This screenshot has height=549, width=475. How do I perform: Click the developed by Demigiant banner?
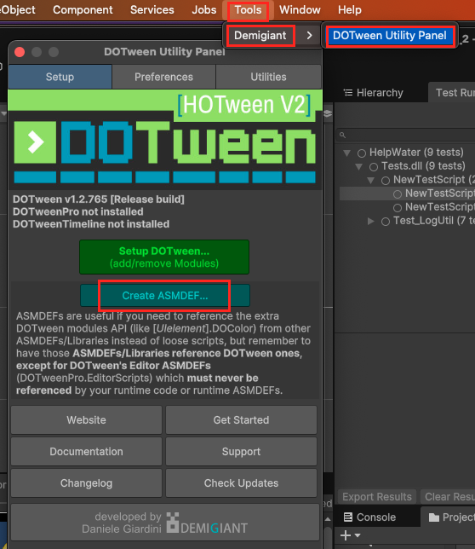click(165, 523)
